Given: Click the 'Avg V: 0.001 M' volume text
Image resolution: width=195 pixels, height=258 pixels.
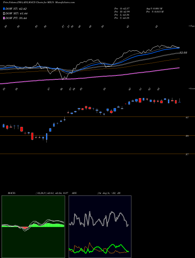Looking at the screenshot, I should pos(154,8).
